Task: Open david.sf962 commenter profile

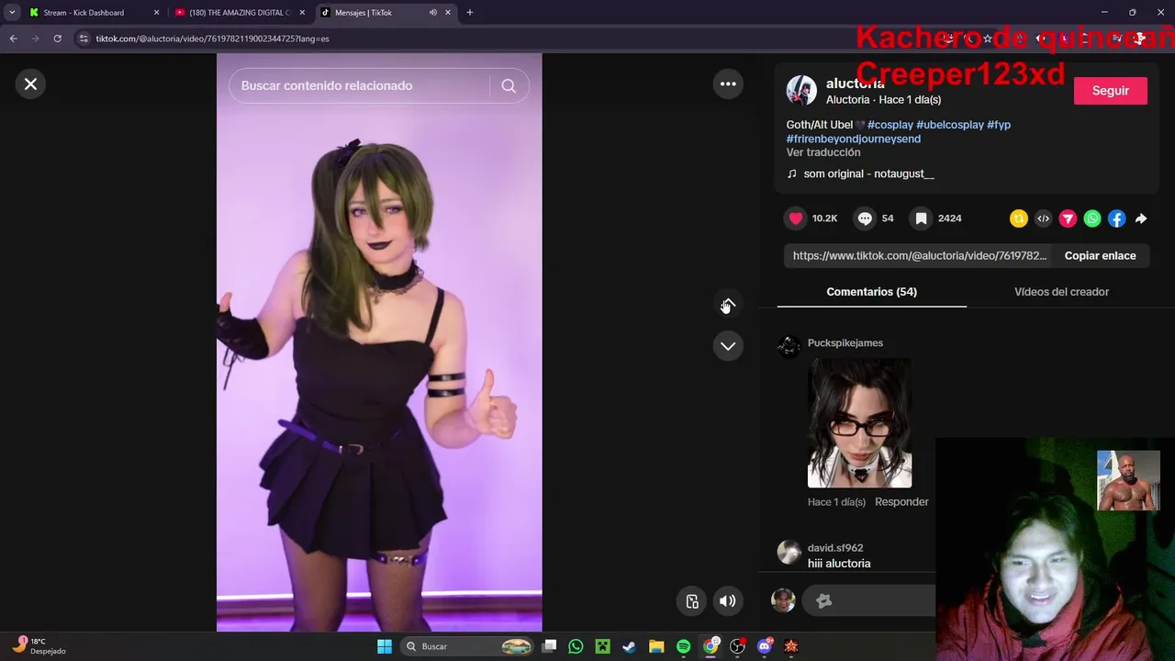Action: point(835,548)
